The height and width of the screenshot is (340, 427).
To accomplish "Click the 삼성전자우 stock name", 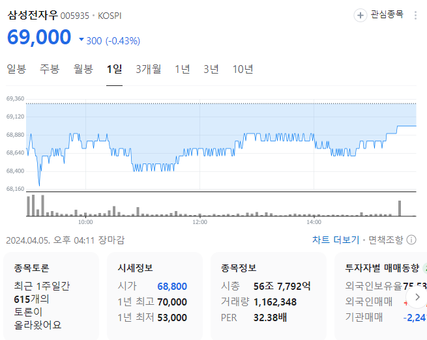I will point(33,15).
